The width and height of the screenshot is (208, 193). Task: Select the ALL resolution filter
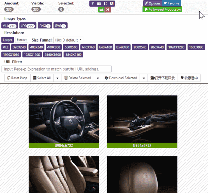pos(6,47)
